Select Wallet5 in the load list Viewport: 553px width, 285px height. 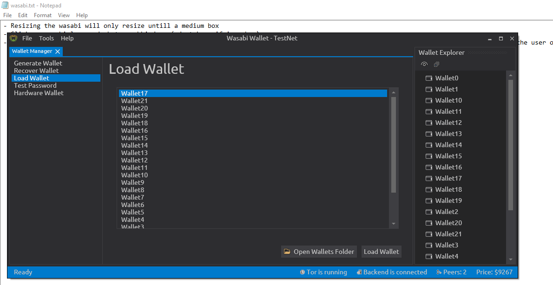253,212
